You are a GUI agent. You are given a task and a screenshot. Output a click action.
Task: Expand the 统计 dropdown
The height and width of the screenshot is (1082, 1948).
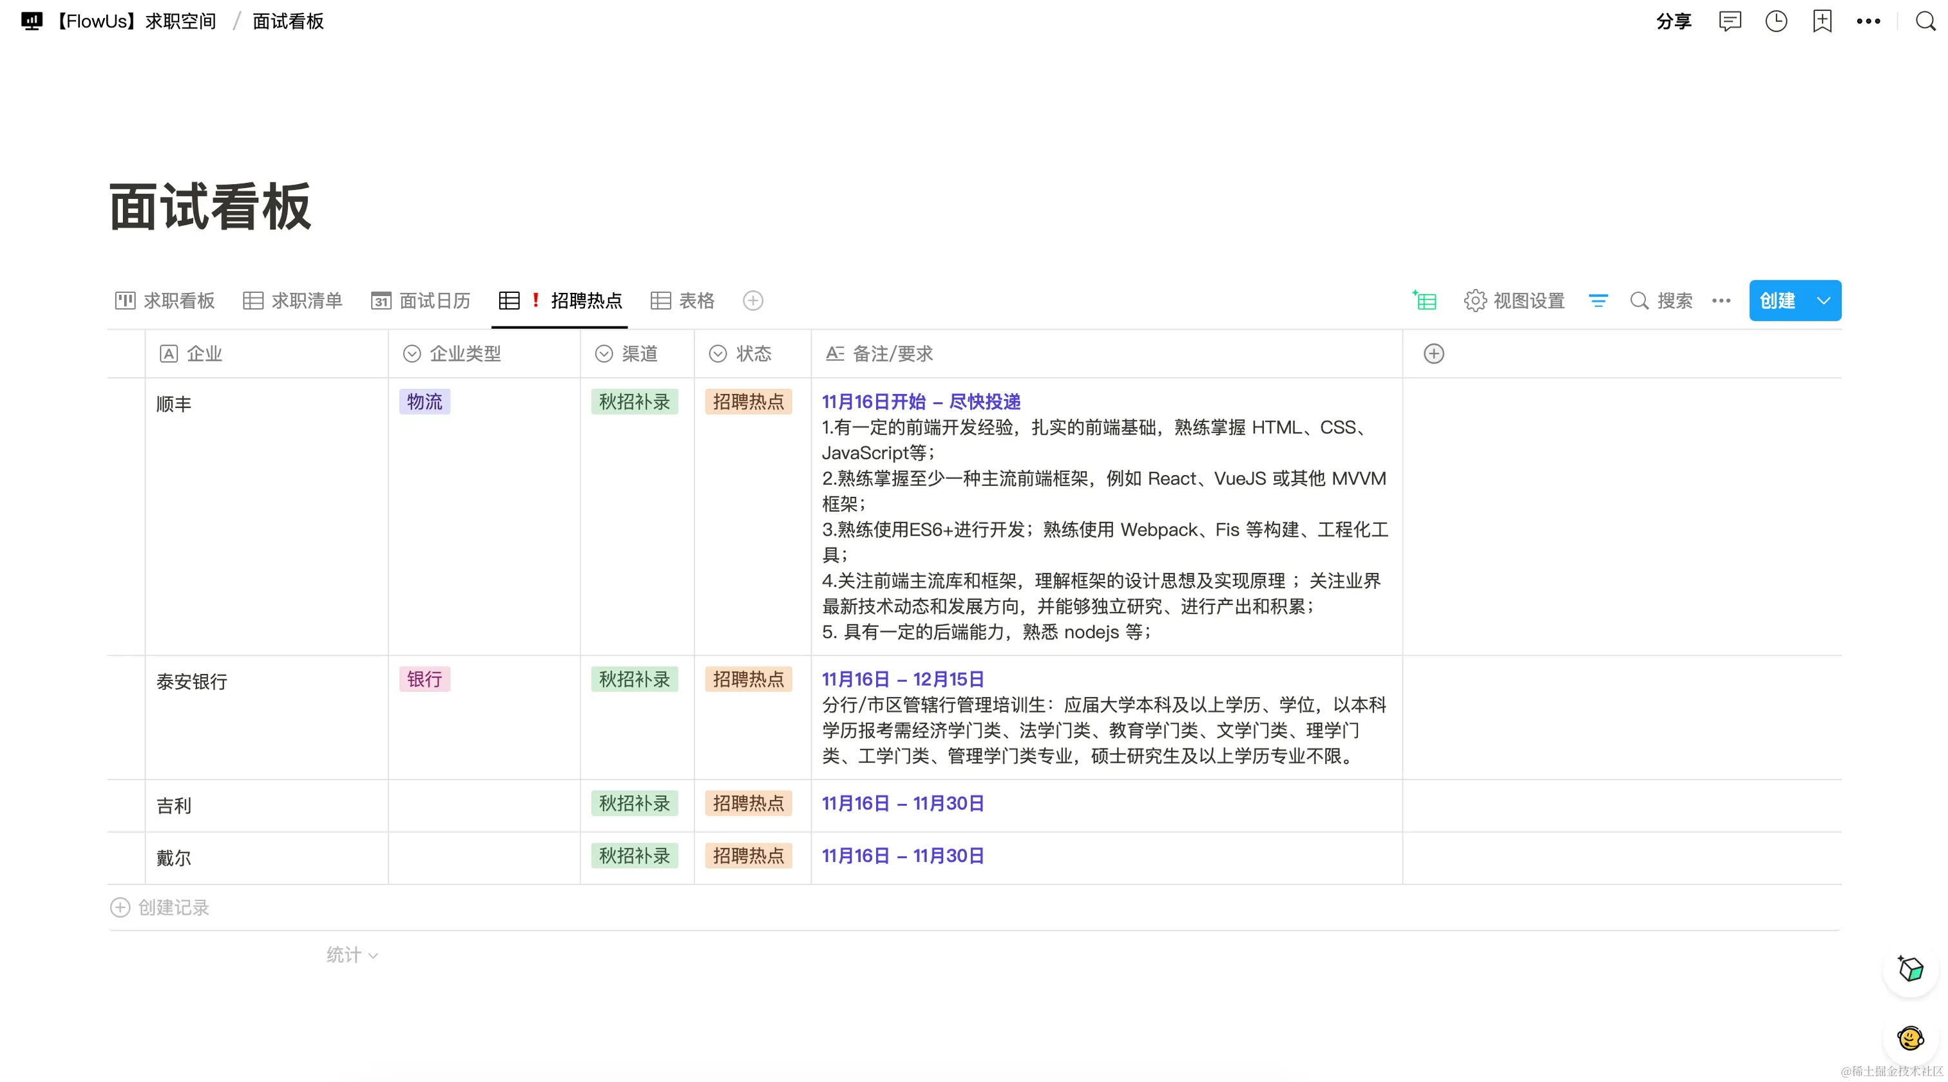point(352,955)
